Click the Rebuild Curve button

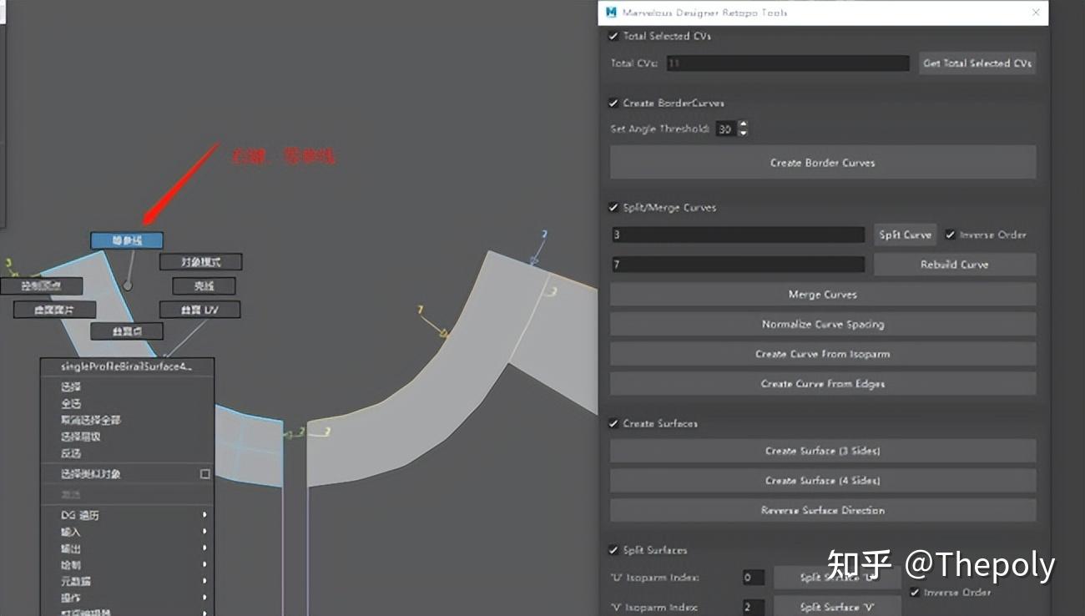coord(955,265)
